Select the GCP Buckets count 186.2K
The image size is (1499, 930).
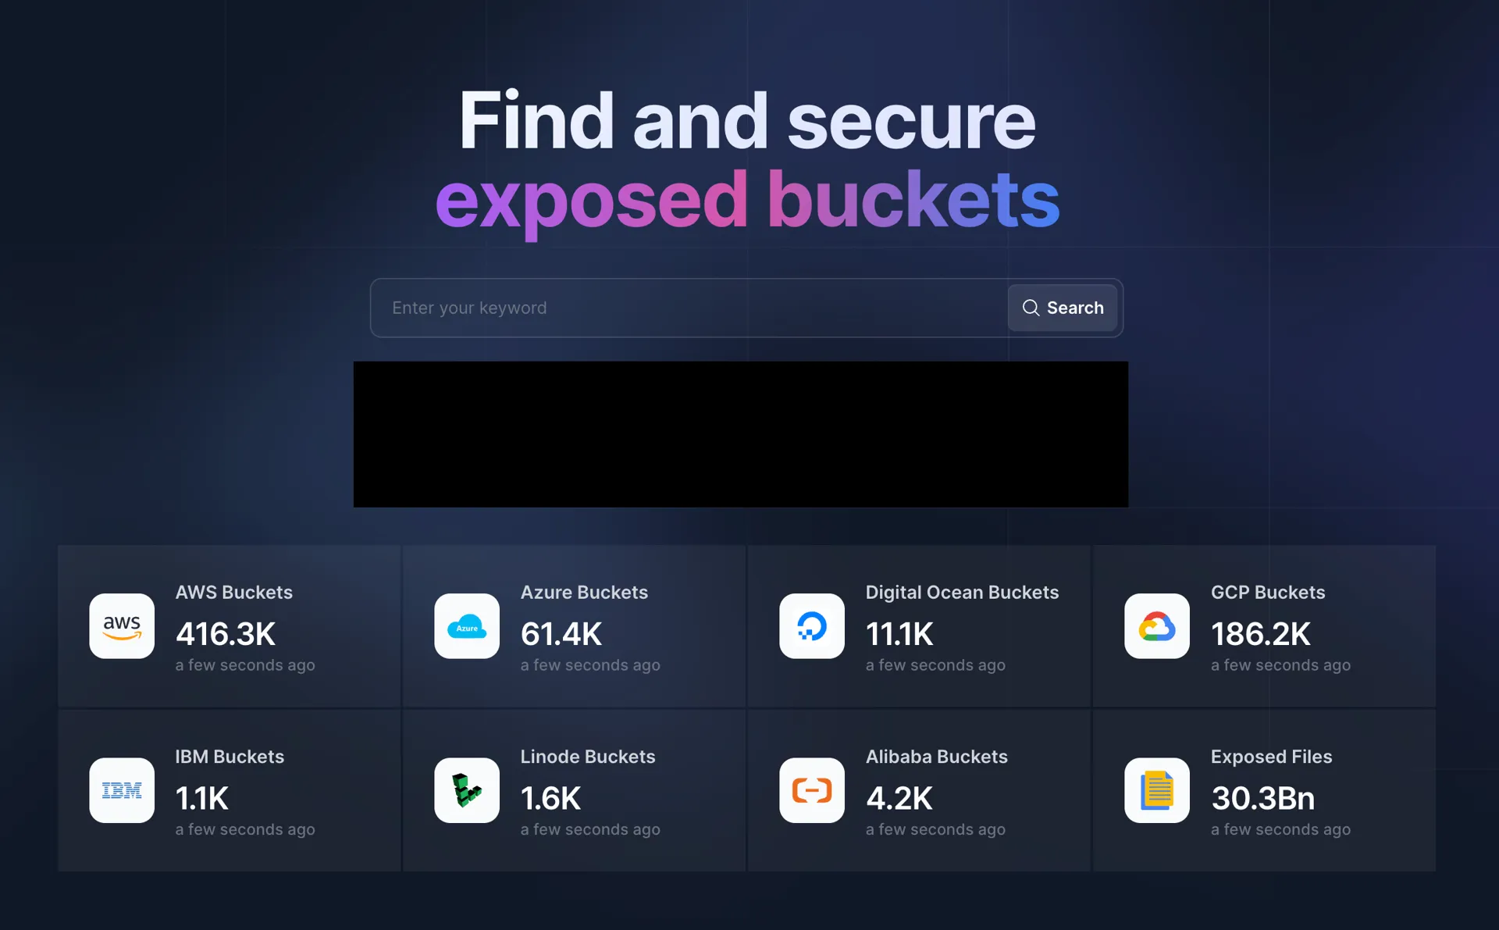[x=1260, y=633]
